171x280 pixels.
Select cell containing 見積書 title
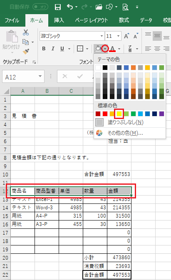pos(22,116)
